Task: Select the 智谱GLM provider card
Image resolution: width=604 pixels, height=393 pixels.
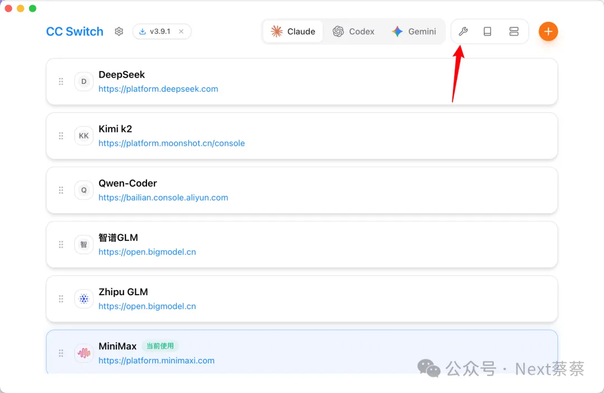Action: pos(336,244)
